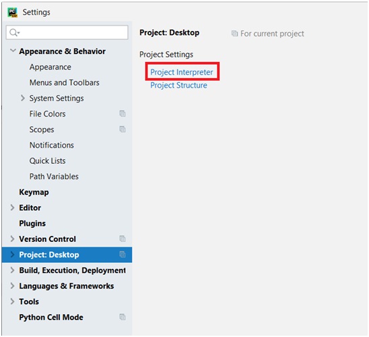
Task: Click the For current project copy icon
Action: 234,34
